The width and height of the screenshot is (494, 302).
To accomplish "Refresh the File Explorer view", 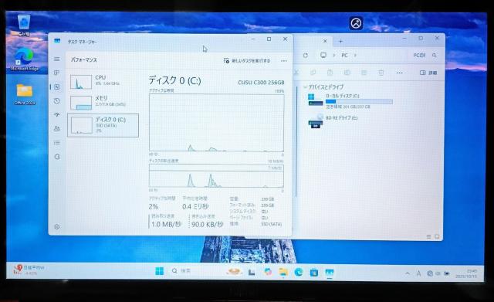I will (x=306, y=55).
